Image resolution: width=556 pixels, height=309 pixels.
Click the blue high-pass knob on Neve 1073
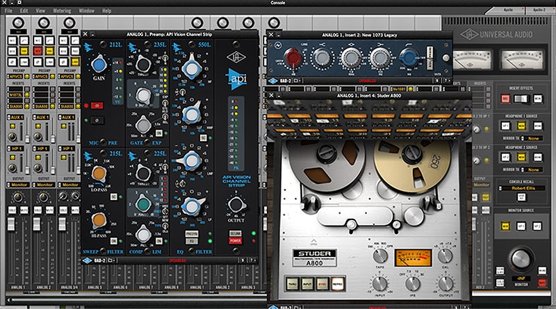tap(409, 58)
